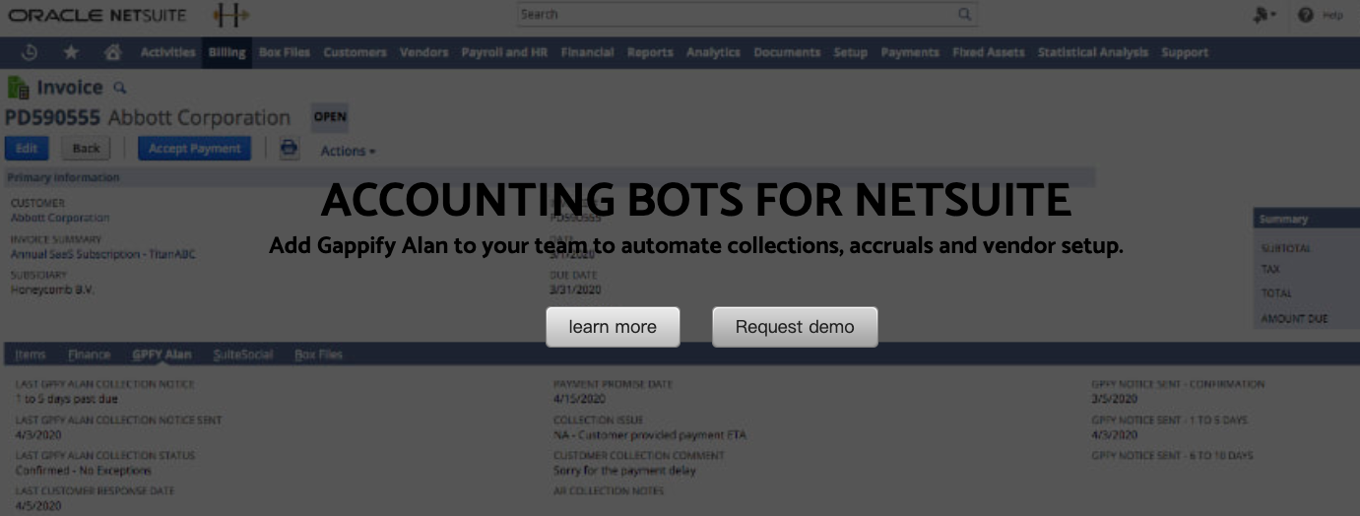Image resolution: width=1360 pixels, height=516 pixels.
Task: Select the GPFY Alan subtab
Action: pos(162,355)
